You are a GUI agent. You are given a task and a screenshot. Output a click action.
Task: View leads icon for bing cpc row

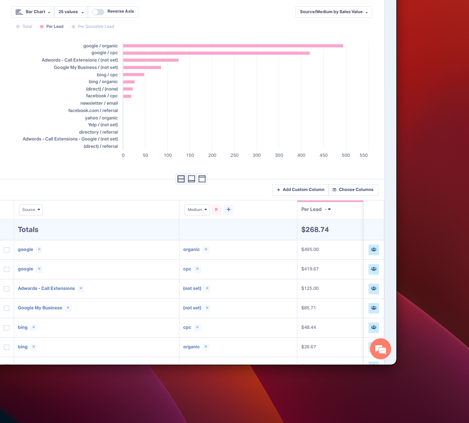pos(374,327)
